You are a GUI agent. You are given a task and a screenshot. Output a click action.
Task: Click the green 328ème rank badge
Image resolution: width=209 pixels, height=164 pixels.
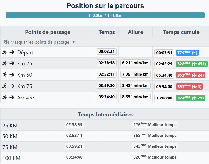pos(192,64)
